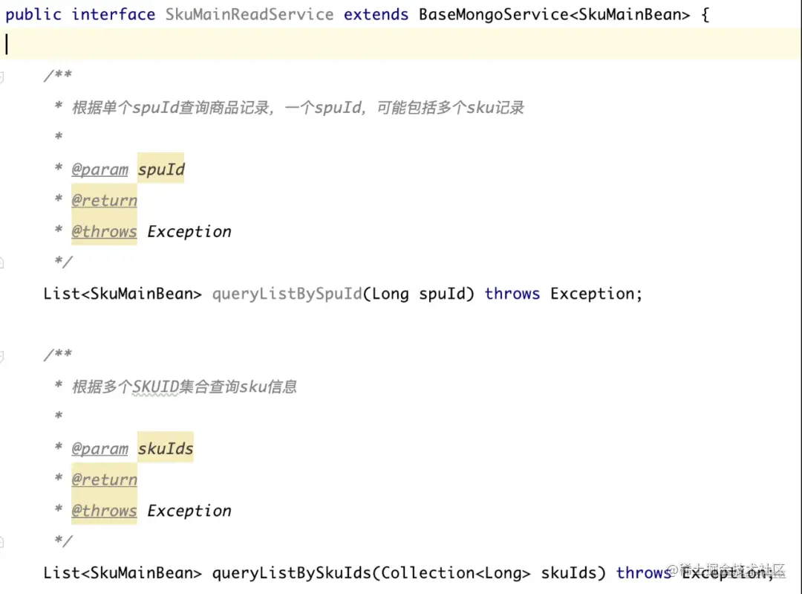Click highlighted skuIds in second Javadoc
The width and height of the screenshot is (802, 594).
(x=166, y=448)
